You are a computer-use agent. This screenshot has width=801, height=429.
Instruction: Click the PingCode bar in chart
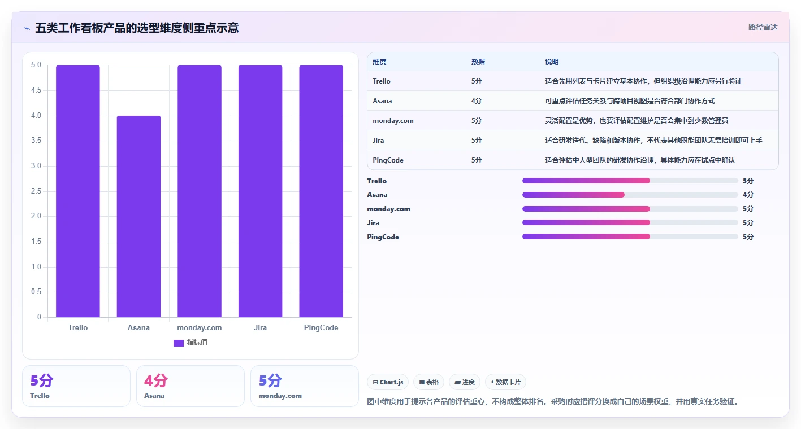(x=321, y=191)
